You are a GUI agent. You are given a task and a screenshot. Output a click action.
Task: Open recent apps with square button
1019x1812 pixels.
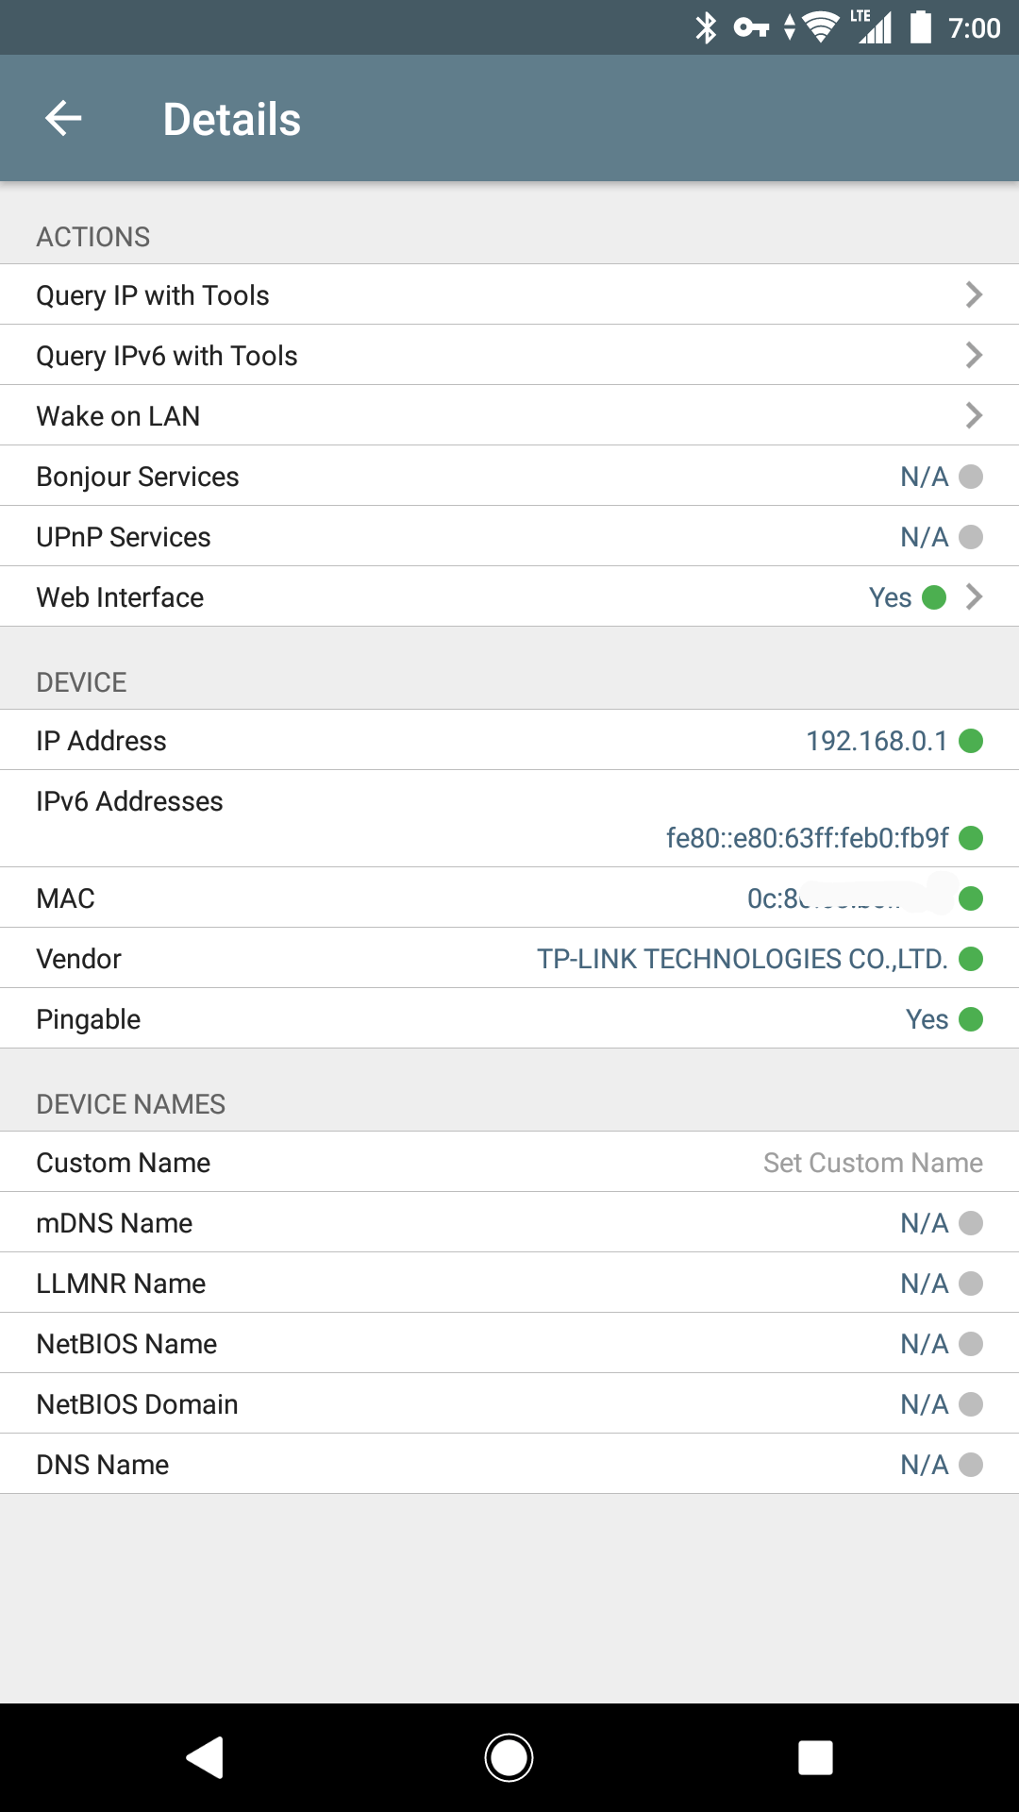[x=815, y=1757]
